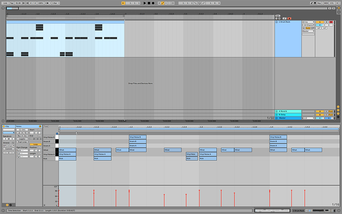This screenshot has width=342, height=214.
Task: Start playback with the Play button
Action: [x=145, y=3]
